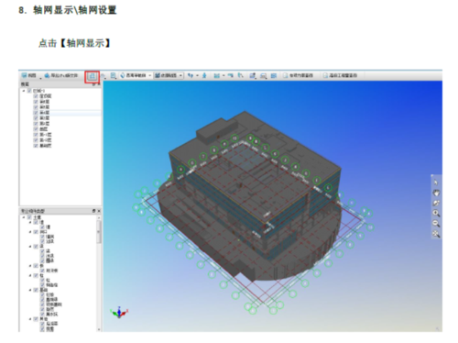The width and height of the screenshot is (458, 343).
Task: Click the measure-style icon with dropdown arrow
Action: pos(219,75)
